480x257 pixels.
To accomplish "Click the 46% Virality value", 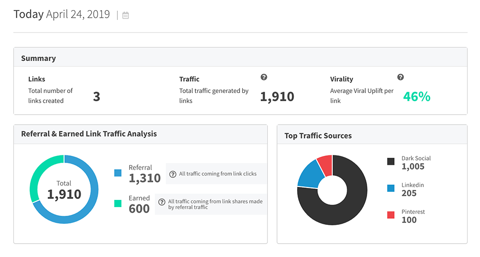I will click(417, 97).
